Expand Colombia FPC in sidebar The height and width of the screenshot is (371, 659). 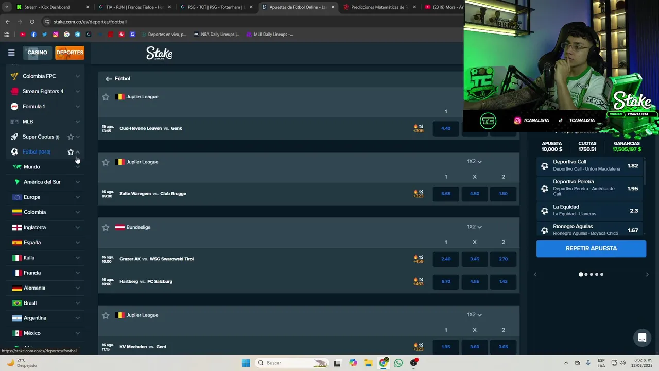[78, 76]
